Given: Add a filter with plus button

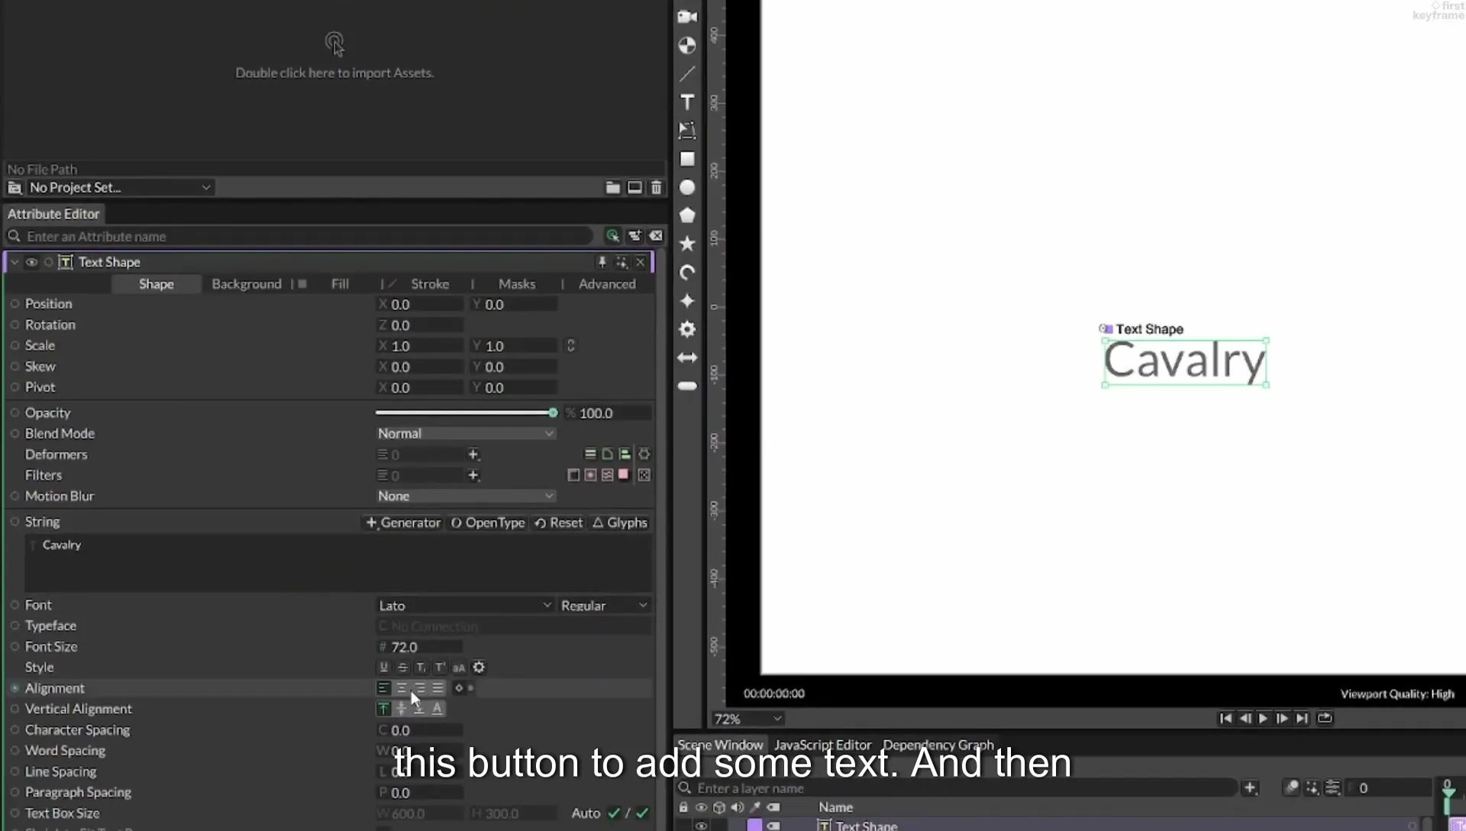Looking at the screenshot, I should point(473,475).
